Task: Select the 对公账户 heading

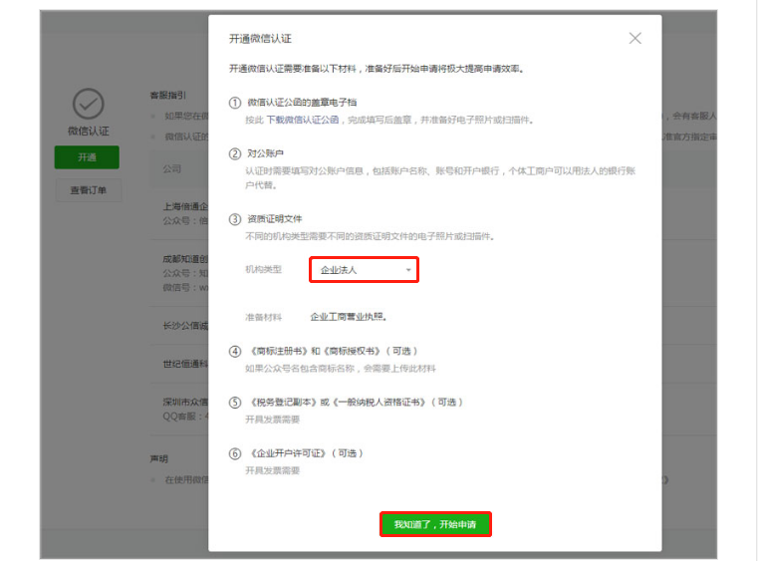Action: 265,153
